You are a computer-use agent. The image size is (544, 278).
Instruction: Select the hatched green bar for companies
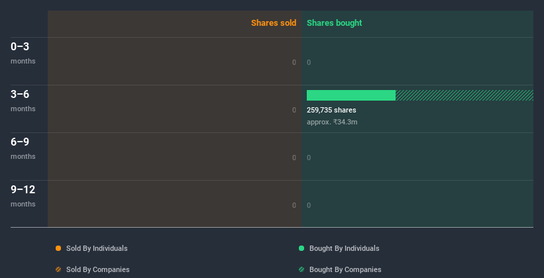[464, 95]
